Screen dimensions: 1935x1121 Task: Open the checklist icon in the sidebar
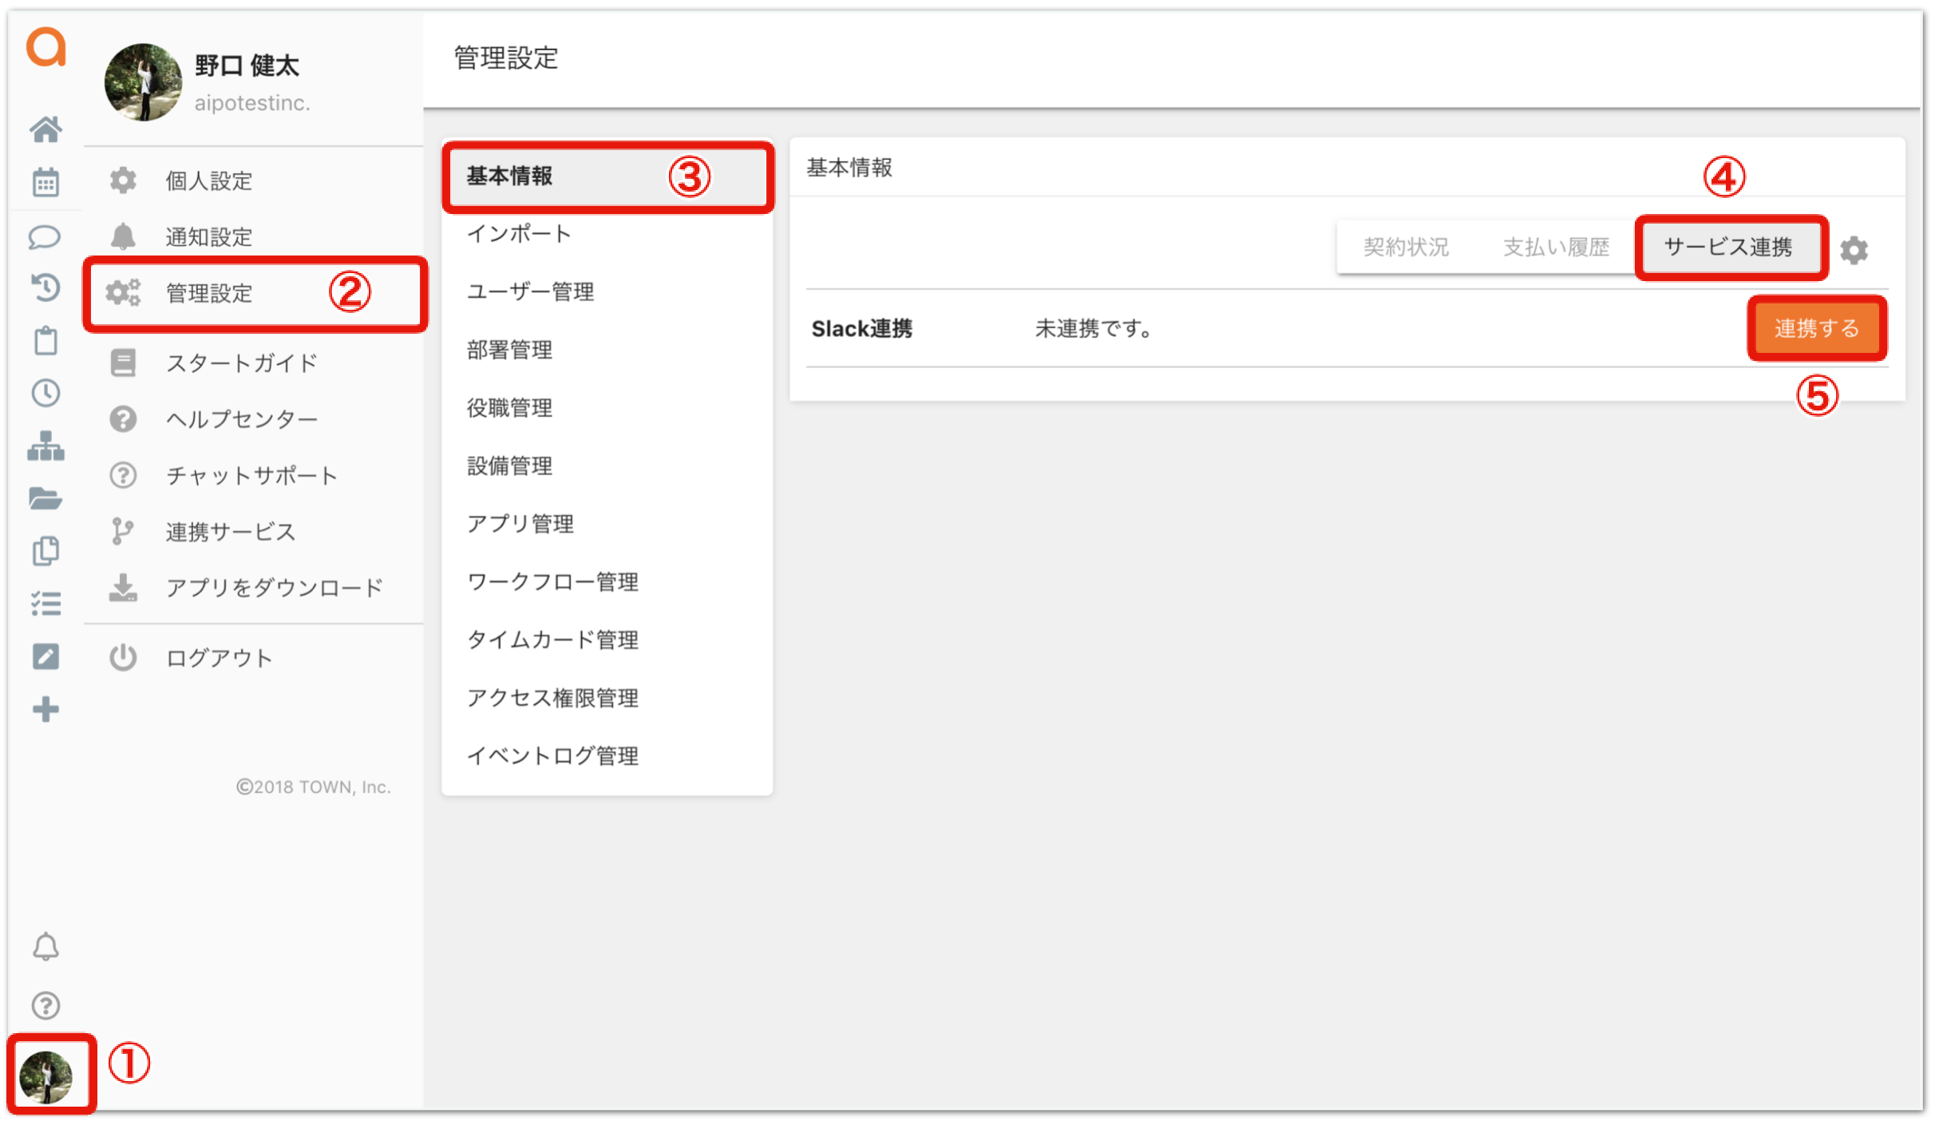(x=46, y=604)
